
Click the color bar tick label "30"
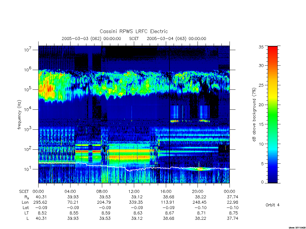(261, 65)
